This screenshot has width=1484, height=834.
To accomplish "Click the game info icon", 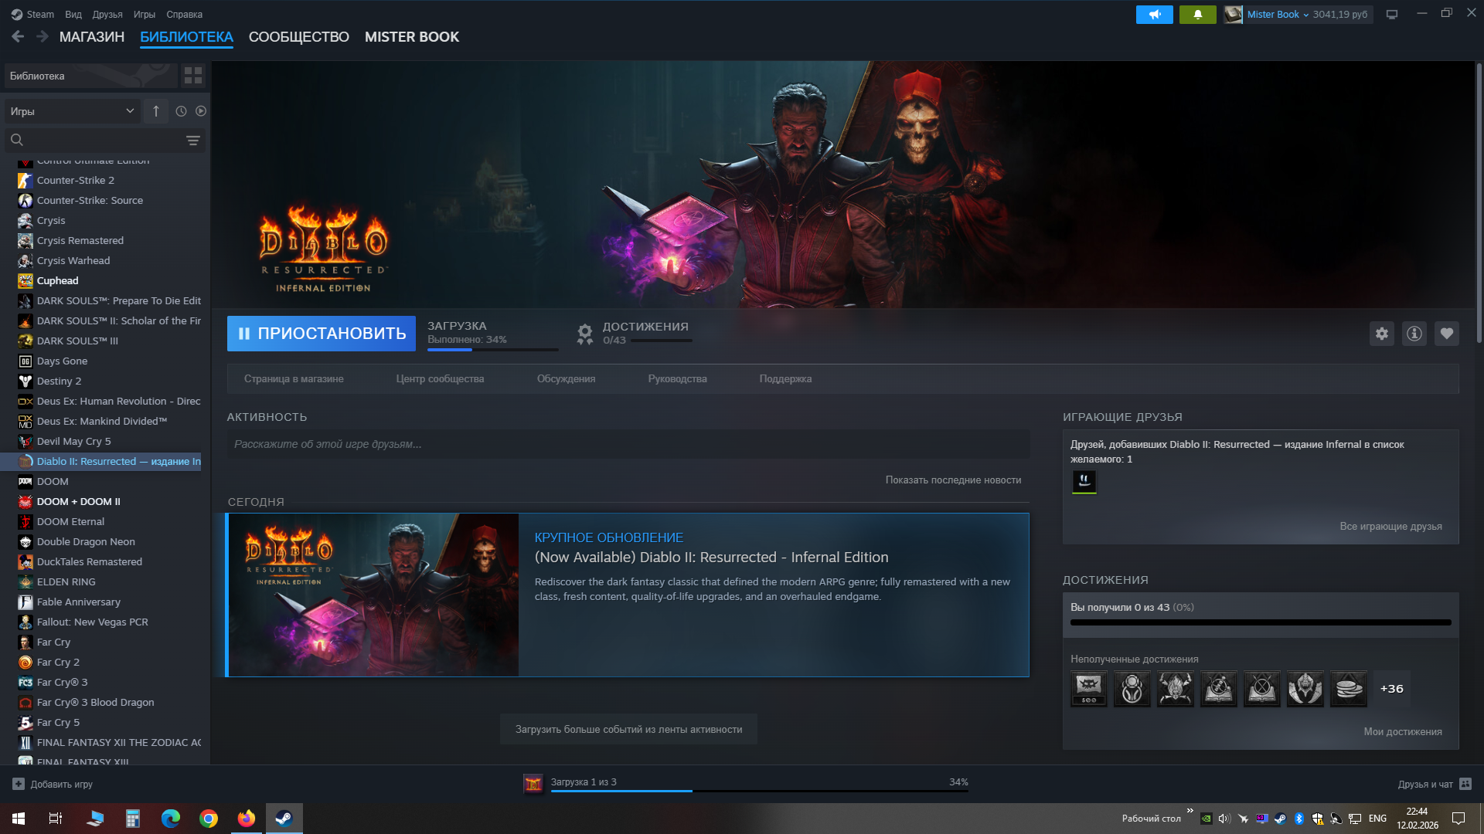I will pos(1414,334).
